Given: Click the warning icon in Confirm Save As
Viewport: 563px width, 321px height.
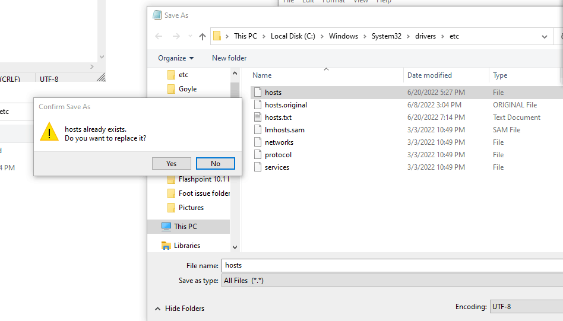Looking at the screenshot, I should [x=49, y=132].
